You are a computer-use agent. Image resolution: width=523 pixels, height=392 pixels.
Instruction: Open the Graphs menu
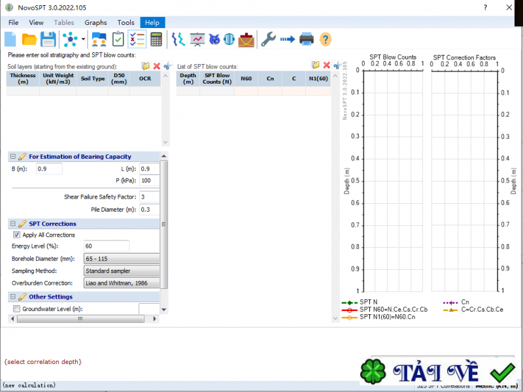point(95,22)
